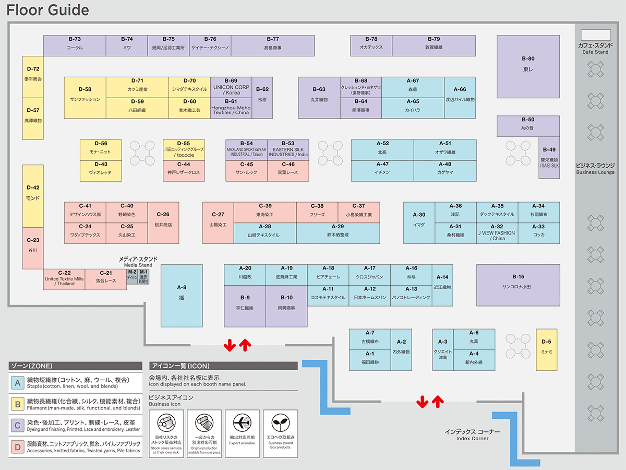The height and width of the screenshot is (470, 626).
Task: Select booth D-57 高澤織物
Action: pyautogui.click(x=33, y=119)
